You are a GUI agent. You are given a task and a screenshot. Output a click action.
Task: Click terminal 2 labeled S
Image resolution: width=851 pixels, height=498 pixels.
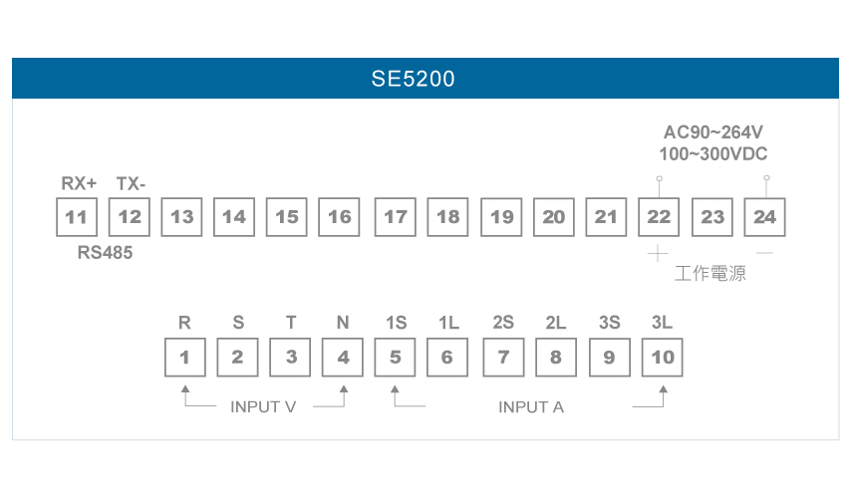click(x=237, y=358)
